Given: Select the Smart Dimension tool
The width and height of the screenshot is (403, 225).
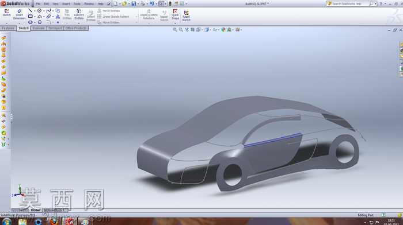Looking at the screenshot, I should [19, 14].
